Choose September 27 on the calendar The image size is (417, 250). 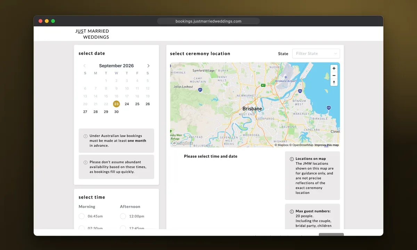[x=85, y=112]
